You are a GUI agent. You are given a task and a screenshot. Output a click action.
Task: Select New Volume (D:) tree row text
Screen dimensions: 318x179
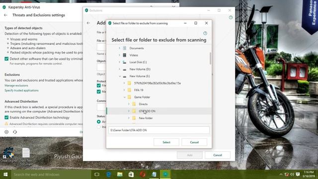(140, 69)
